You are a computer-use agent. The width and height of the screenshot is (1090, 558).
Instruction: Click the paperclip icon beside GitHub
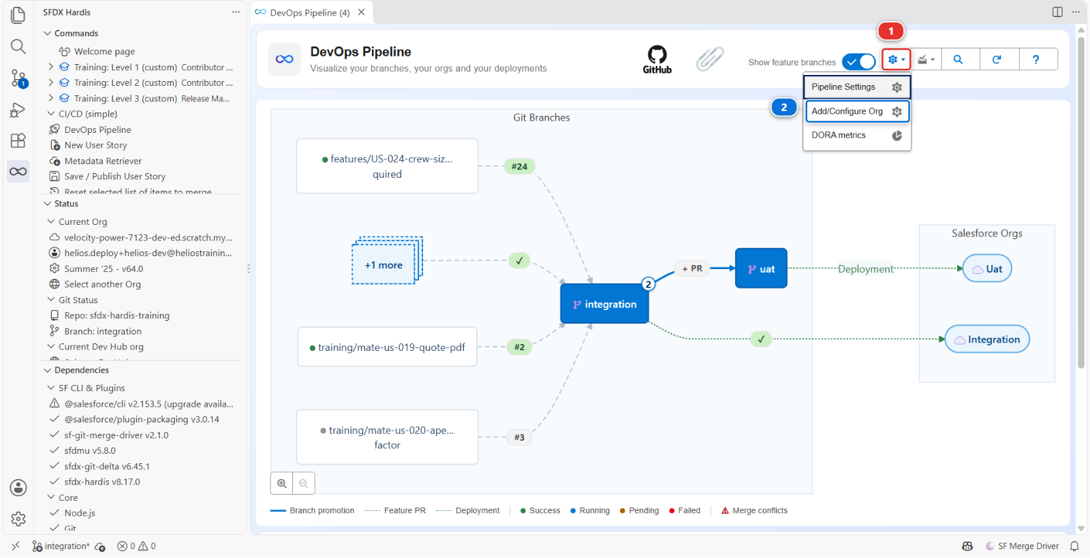coord(710,59)
